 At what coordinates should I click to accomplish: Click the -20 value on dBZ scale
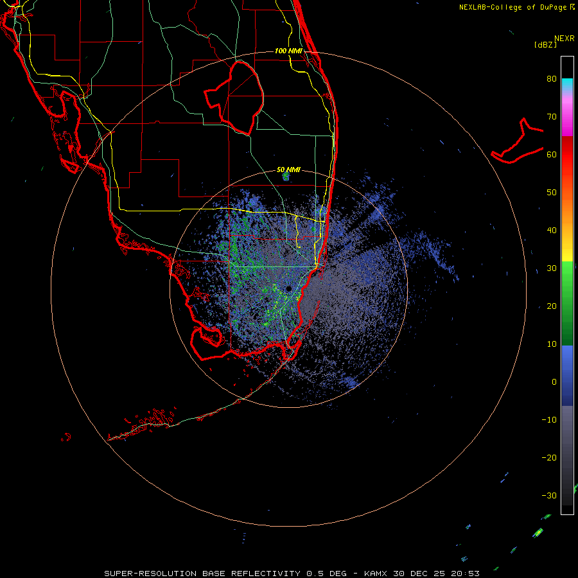(x=549, y=458)
